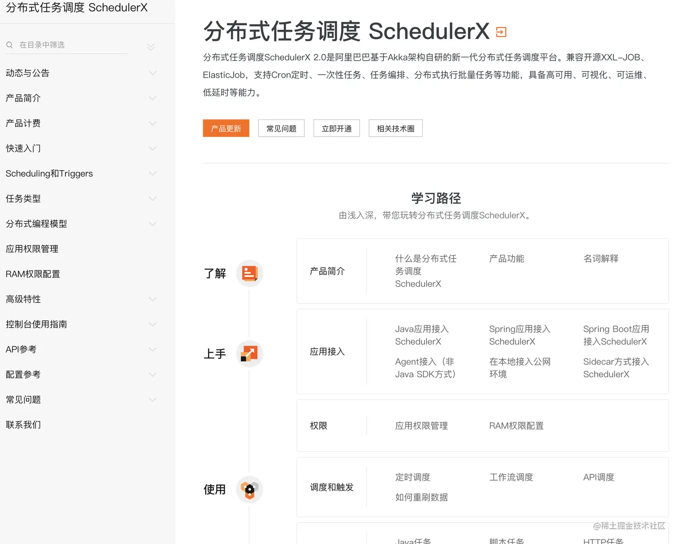Click 立即开通 button

click(336, 128)
